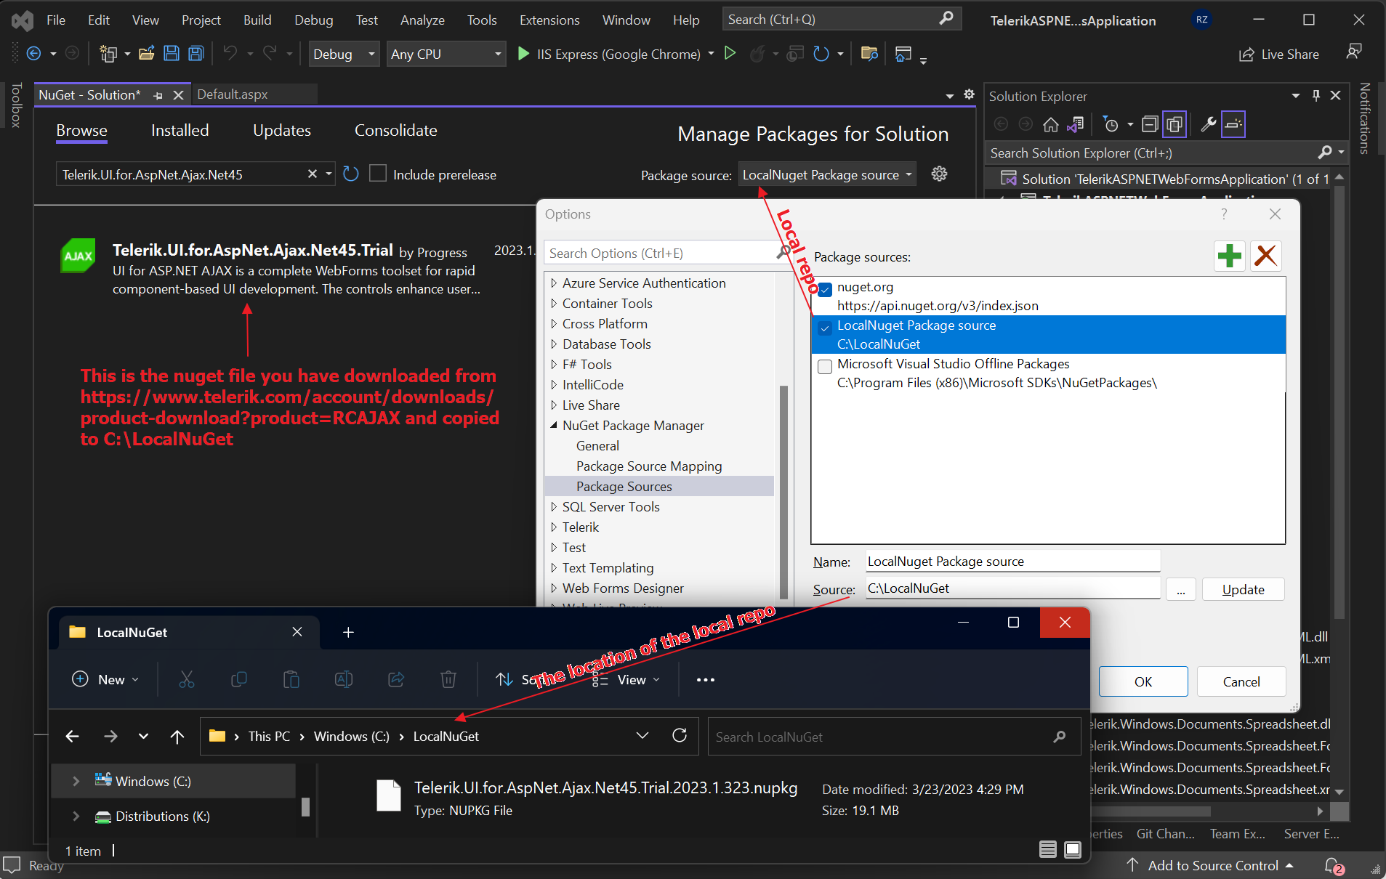Click Cancel in the Options dialog

pos(1241,681)
